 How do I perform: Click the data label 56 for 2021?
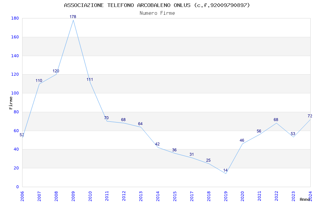[259, 131]
